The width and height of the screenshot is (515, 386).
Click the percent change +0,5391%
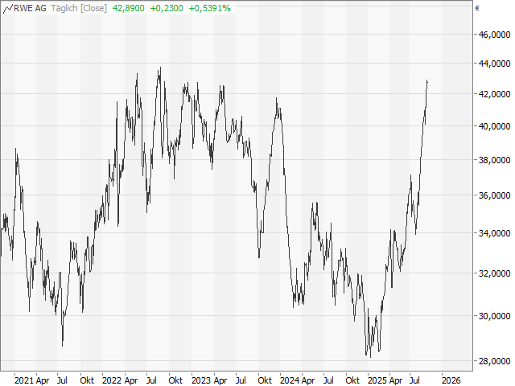tap(210, 8)
